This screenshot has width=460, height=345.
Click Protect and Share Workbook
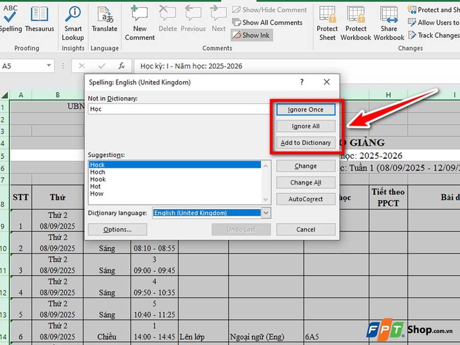pos(434,10)
